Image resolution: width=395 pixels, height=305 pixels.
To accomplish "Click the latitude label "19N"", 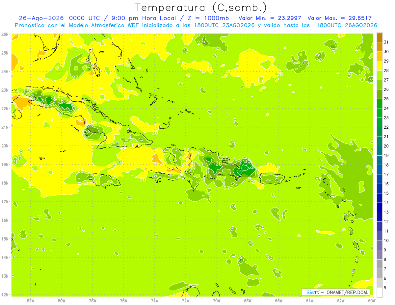I will click(5, 164).
